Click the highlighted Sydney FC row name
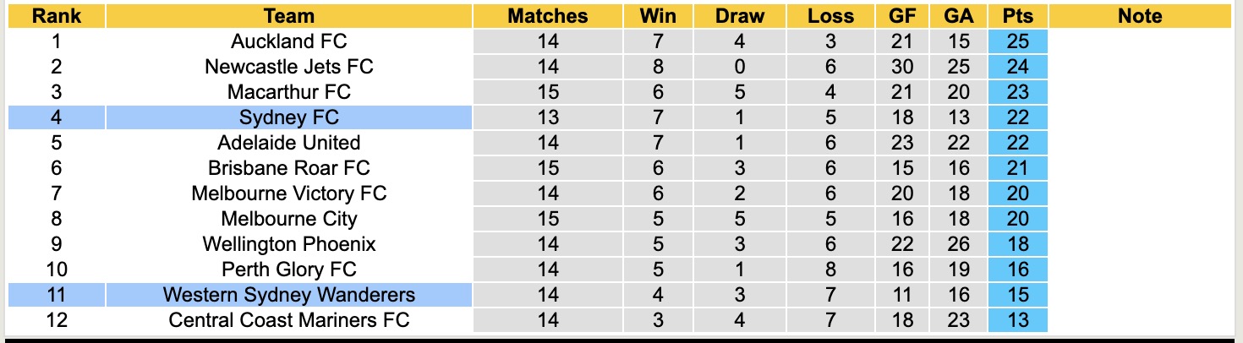 [288, 117]
